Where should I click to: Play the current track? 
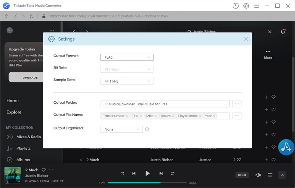tap(147, 173)
